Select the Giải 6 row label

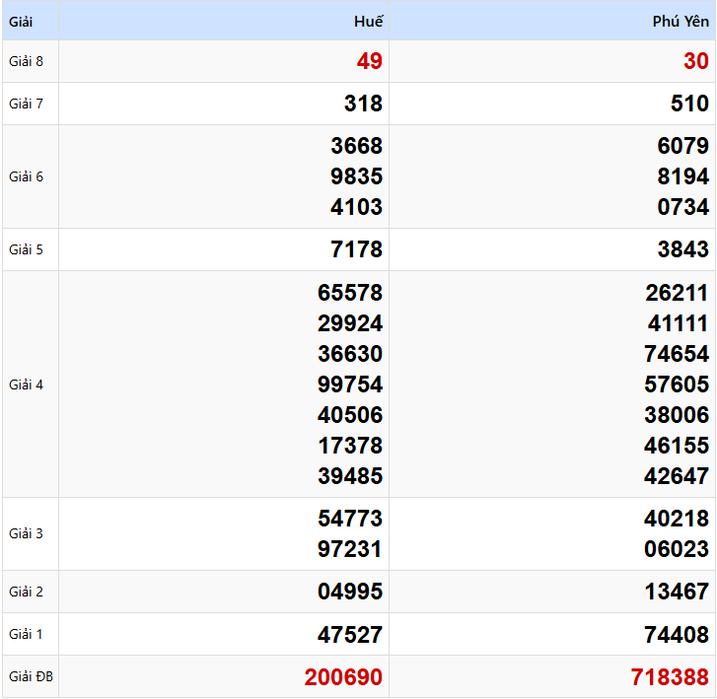click(x=26, y=176)
